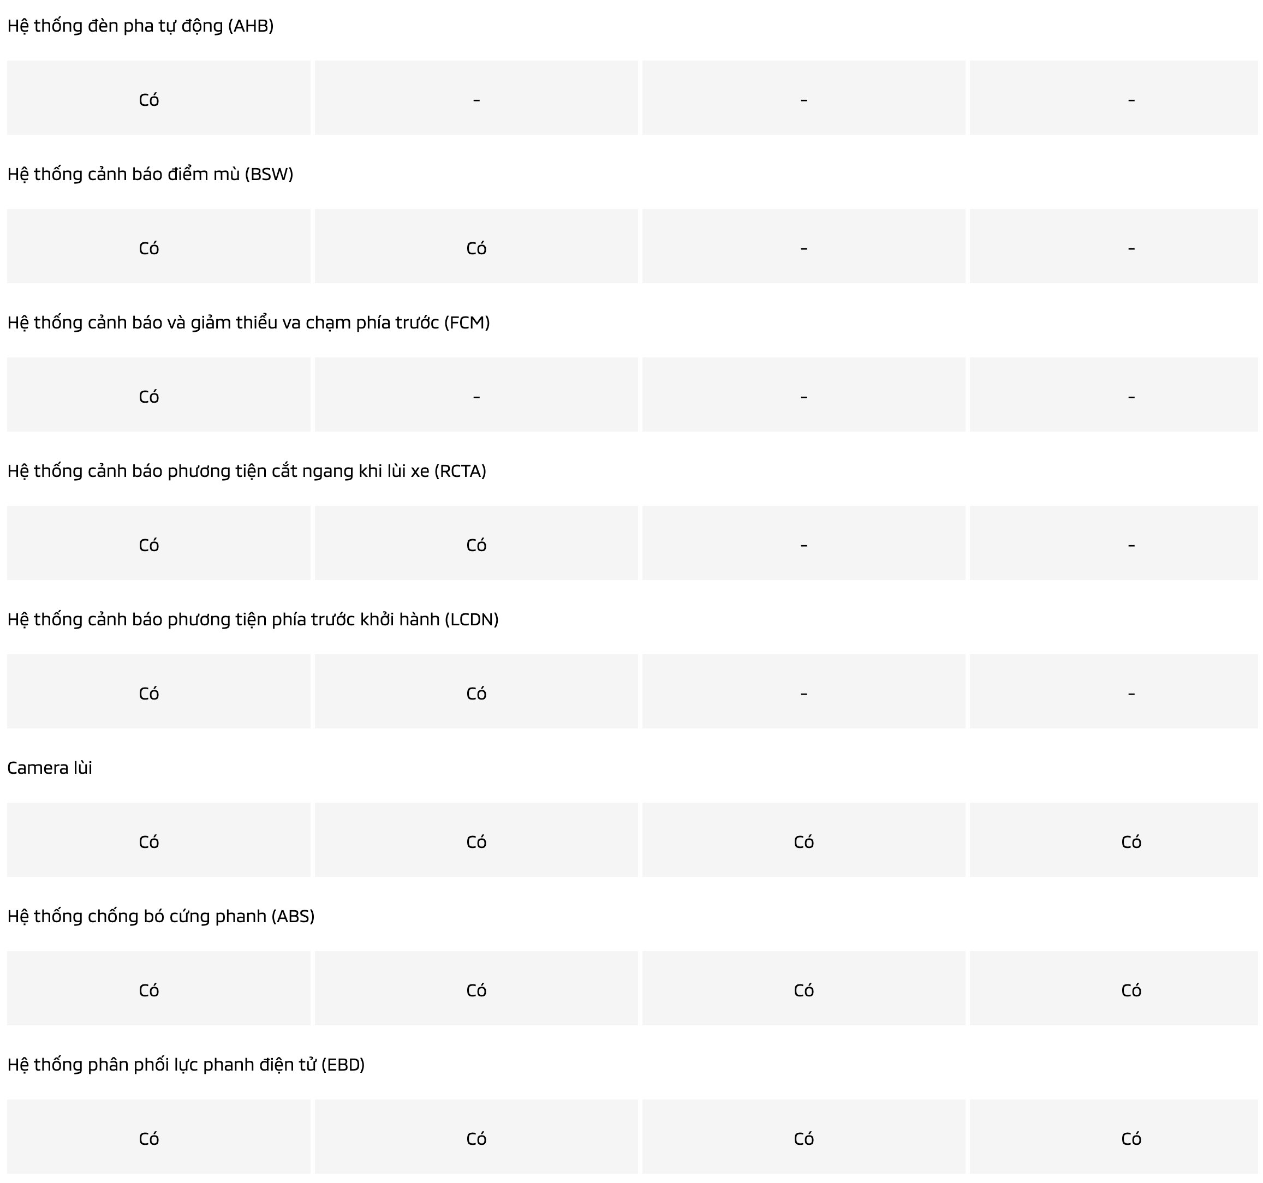Select first variant's "Có" cell for LCDN

pos(148,694)
